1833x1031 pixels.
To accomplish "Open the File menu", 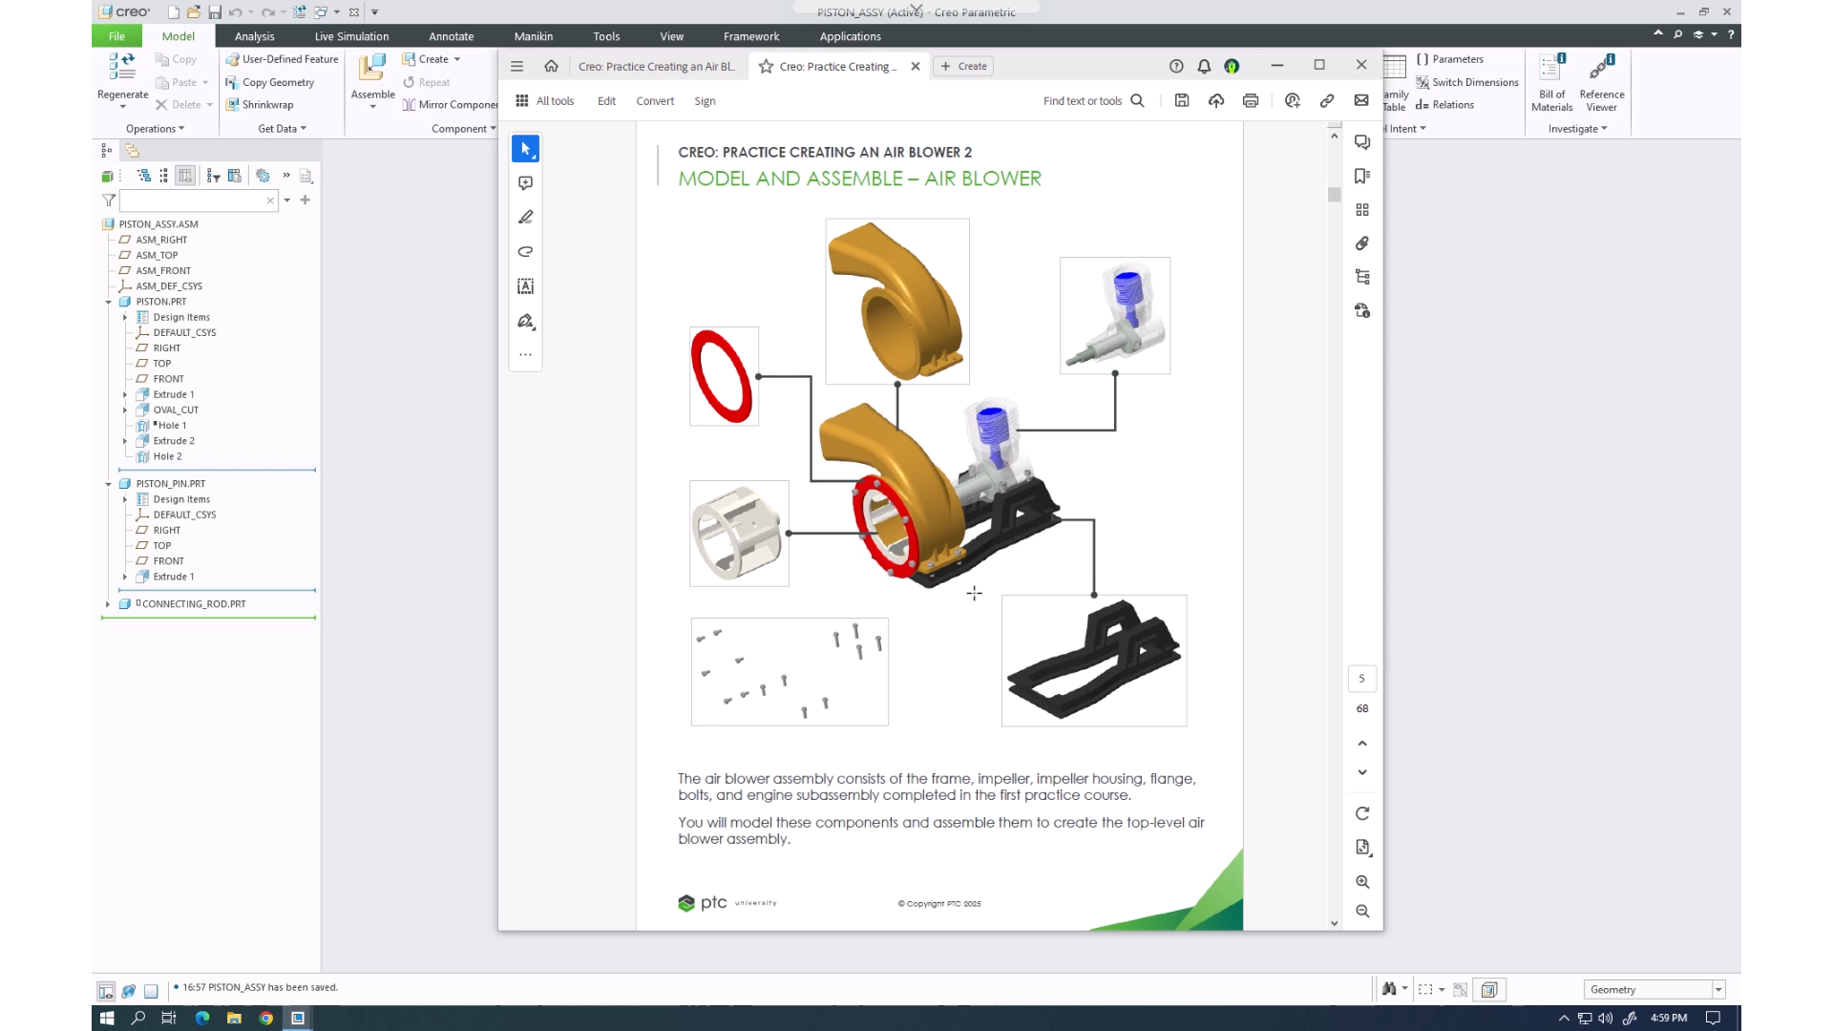I will tap(116, 36).
